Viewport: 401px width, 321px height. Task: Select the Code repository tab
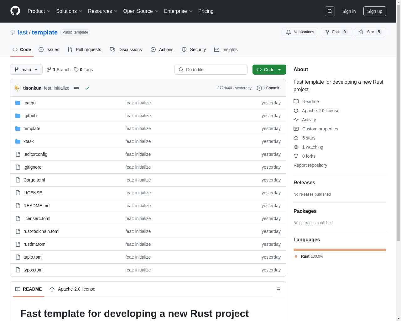22,50
